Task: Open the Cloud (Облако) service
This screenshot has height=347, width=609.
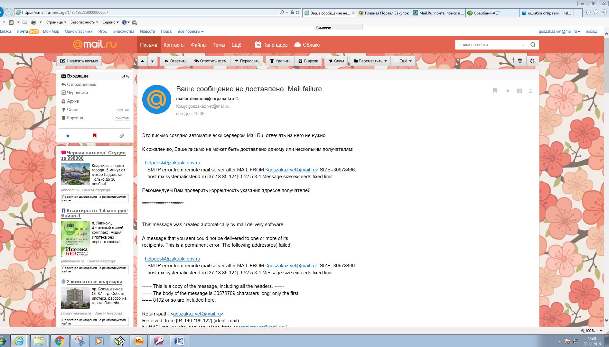Action: pos(307,45)
